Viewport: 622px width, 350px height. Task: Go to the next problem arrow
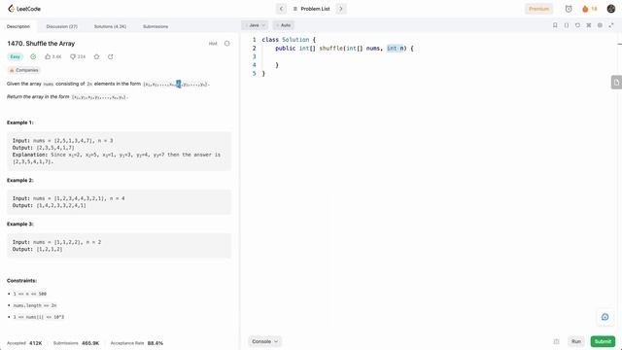point(341,9)
